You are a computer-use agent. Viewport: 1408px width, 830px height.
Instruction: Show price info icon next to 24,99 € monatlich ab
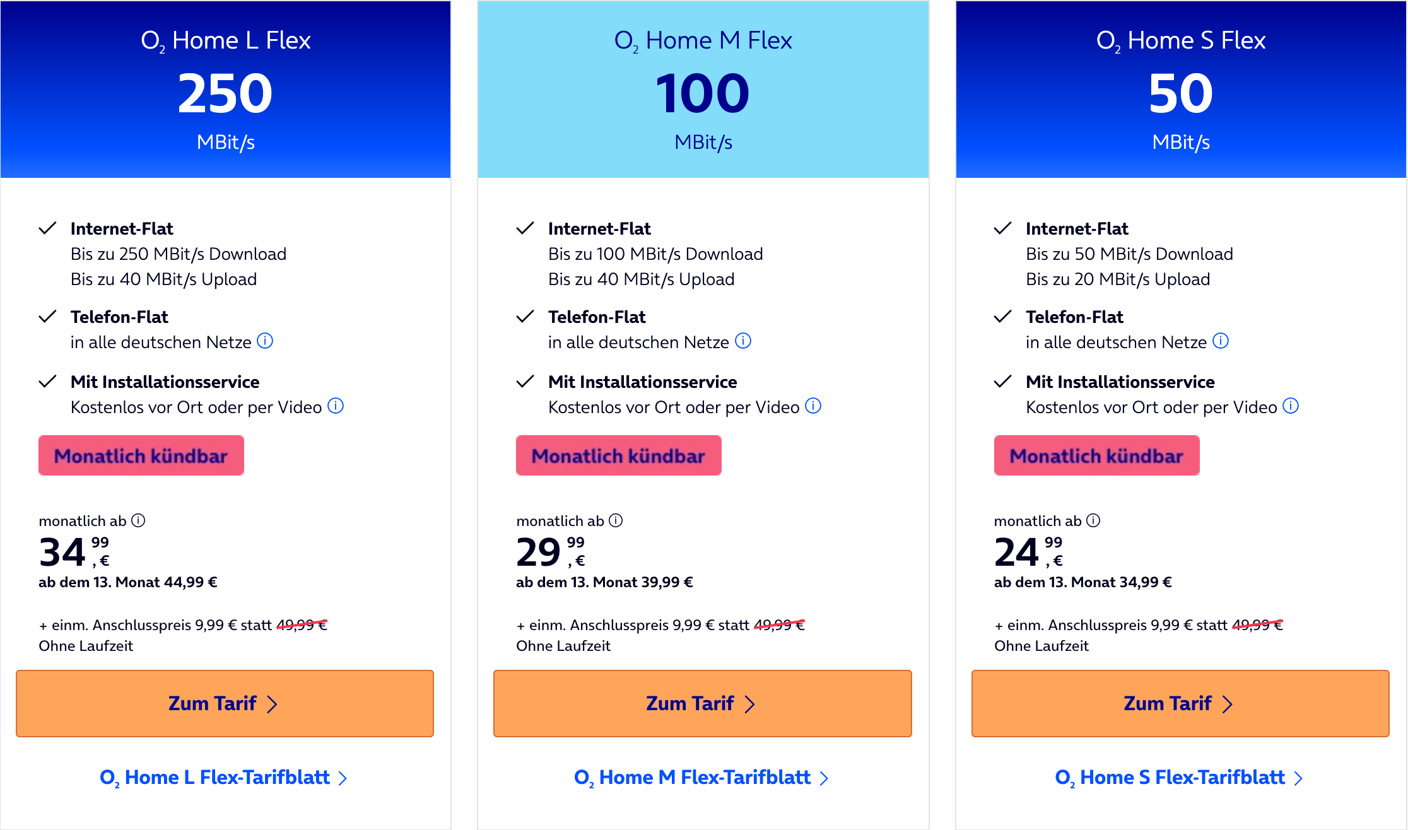[x=1093, y=520]
